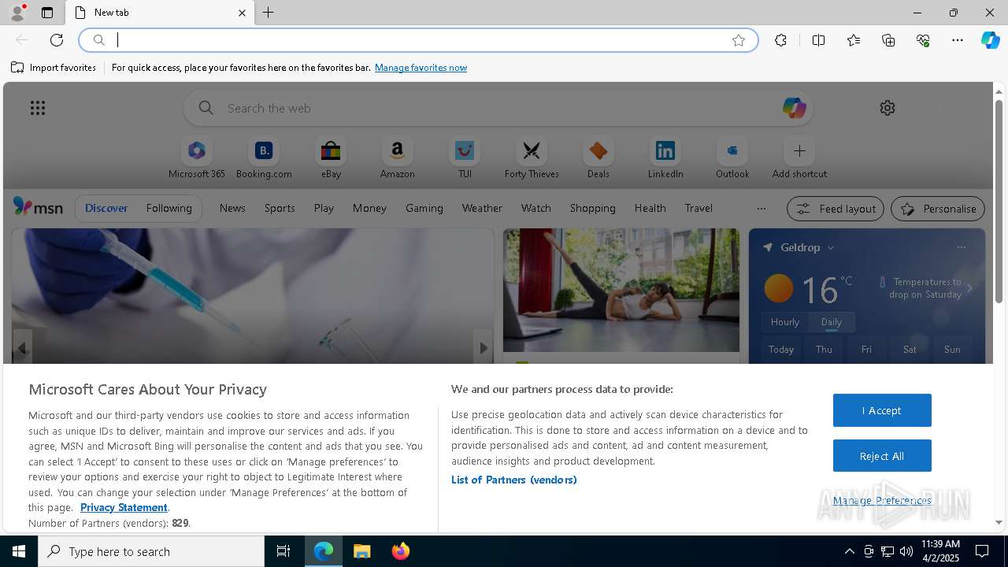
Task: Open the Money section
Action: click(x=369, y=208)
